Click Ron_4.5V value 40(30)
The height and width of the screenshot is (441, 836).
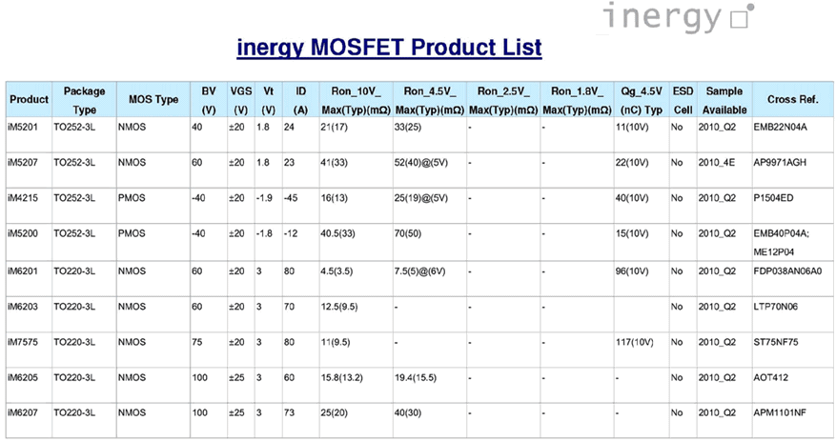[x=407, y=412]
